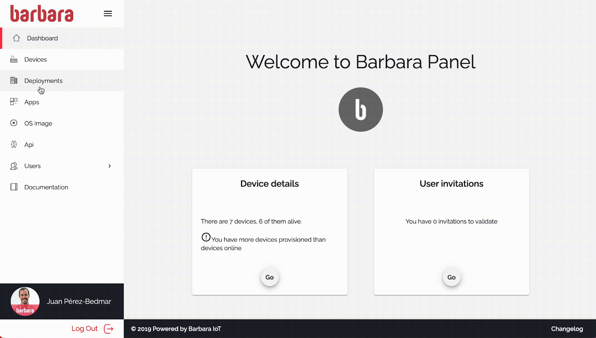Click the User invitations card heading

pyautogui.click(x=451, y=184)
